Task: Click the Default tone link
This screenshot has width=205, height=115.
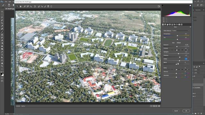Action: [179, 42]
